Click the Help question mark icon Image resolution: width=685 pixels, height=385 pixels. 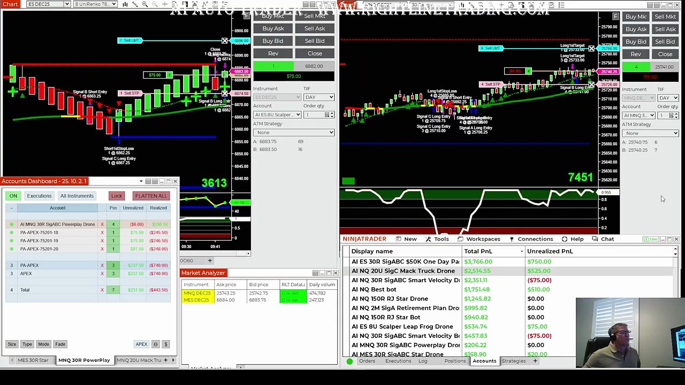(565, 239)
